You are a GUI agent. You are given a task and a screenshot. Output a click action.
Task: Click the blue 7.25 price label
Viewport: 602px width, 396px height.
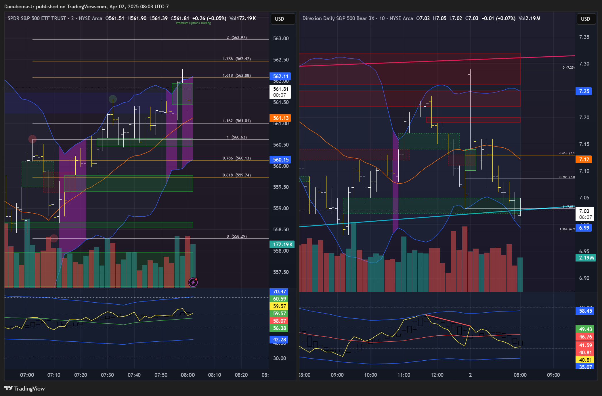point(584,91)
